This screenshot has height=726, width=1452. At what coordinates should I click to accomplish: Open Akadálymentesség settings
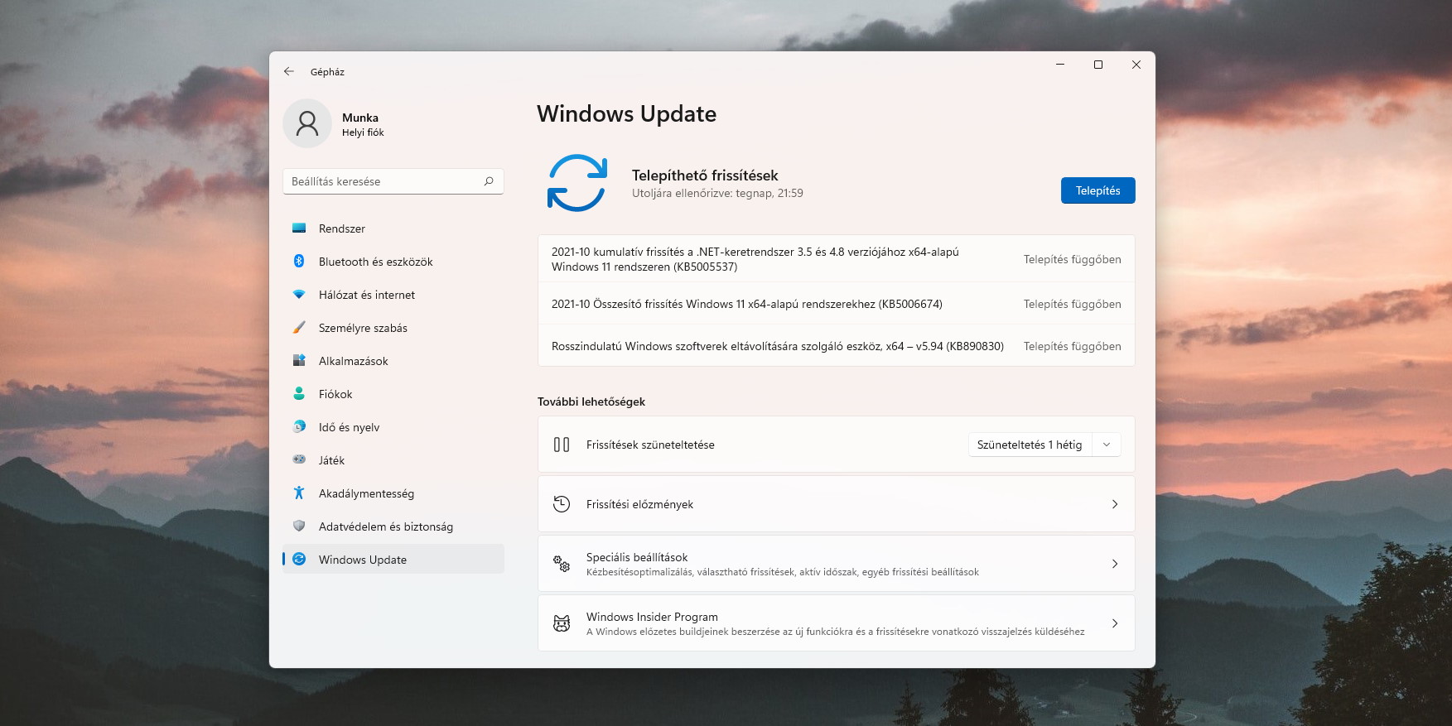click(x=393, y=493)
